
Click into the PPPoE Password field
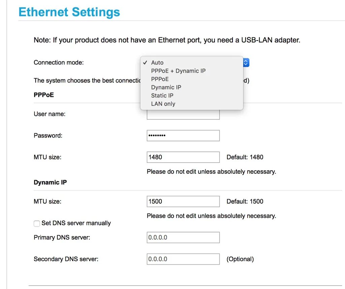coord(183,136)
